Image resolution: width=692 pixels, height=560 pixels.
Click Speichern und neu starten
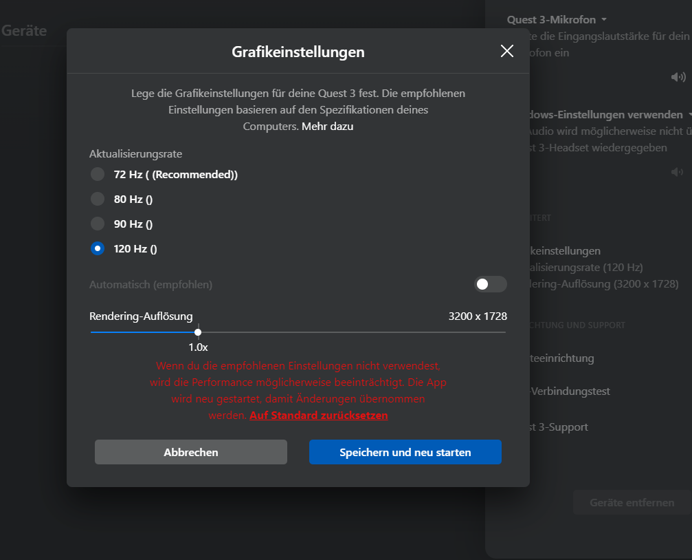tap(405, 452)
